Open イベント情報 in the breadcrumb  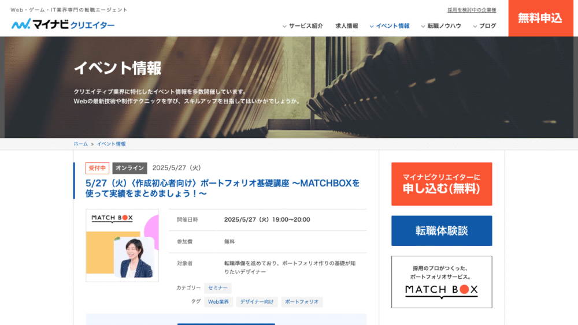[111, 144]
